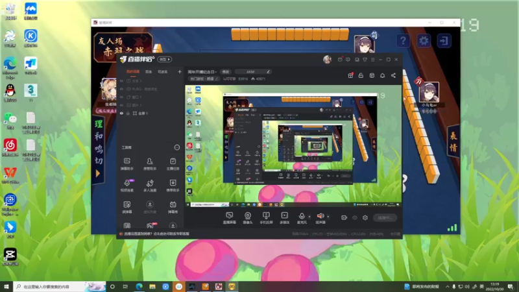This screenshot has width=519, height=292.
Task: Expand the game's left action arrow
Action: point(98,173)
